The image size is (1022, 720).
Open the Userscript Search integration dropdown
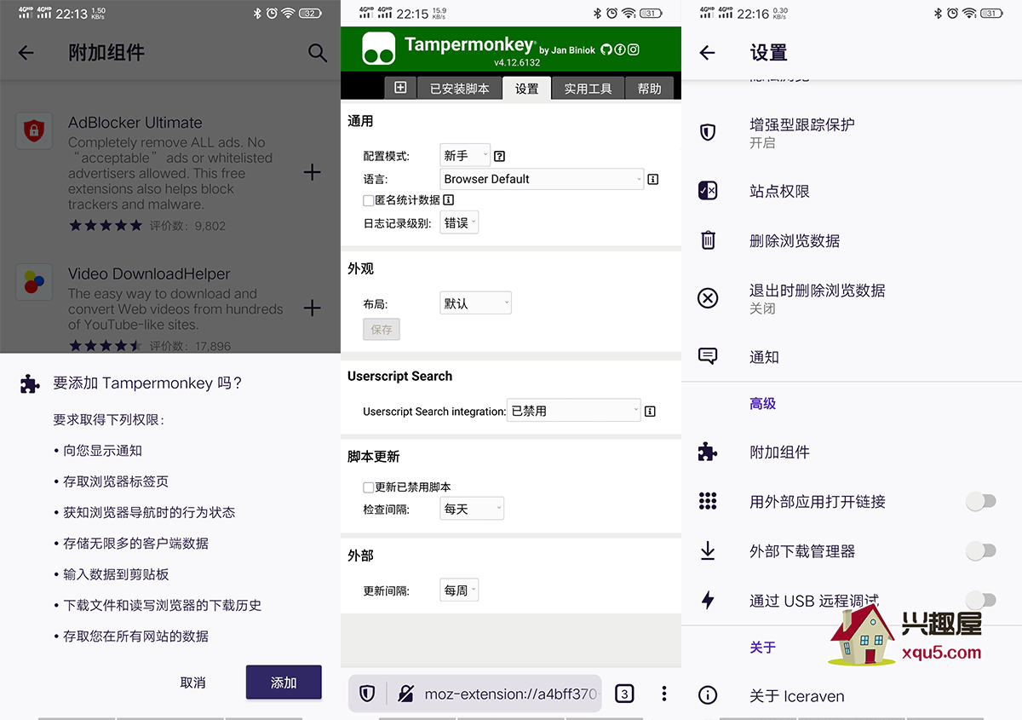(573, 411)
